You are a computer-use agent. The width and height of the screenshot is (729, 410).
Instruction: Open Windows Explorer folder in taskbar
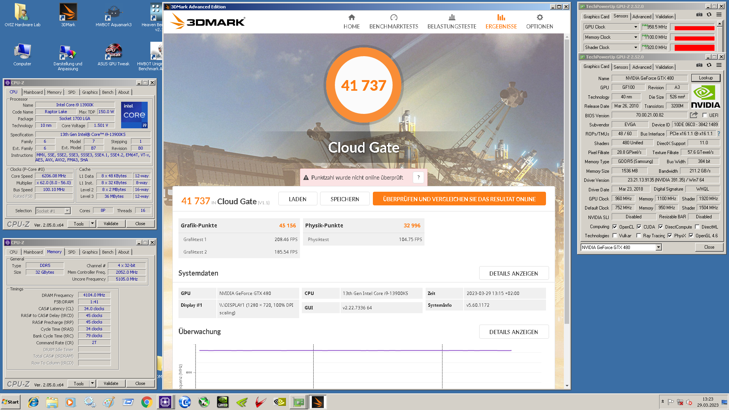[52, 402]
